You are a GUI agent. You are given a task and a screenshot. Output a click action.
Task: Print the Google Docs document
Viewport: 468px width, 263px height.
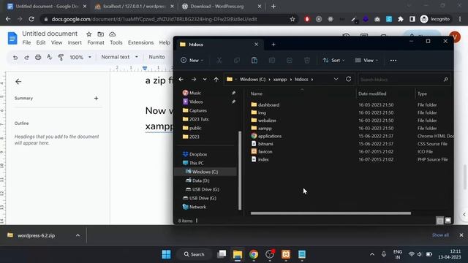(38, 57)
